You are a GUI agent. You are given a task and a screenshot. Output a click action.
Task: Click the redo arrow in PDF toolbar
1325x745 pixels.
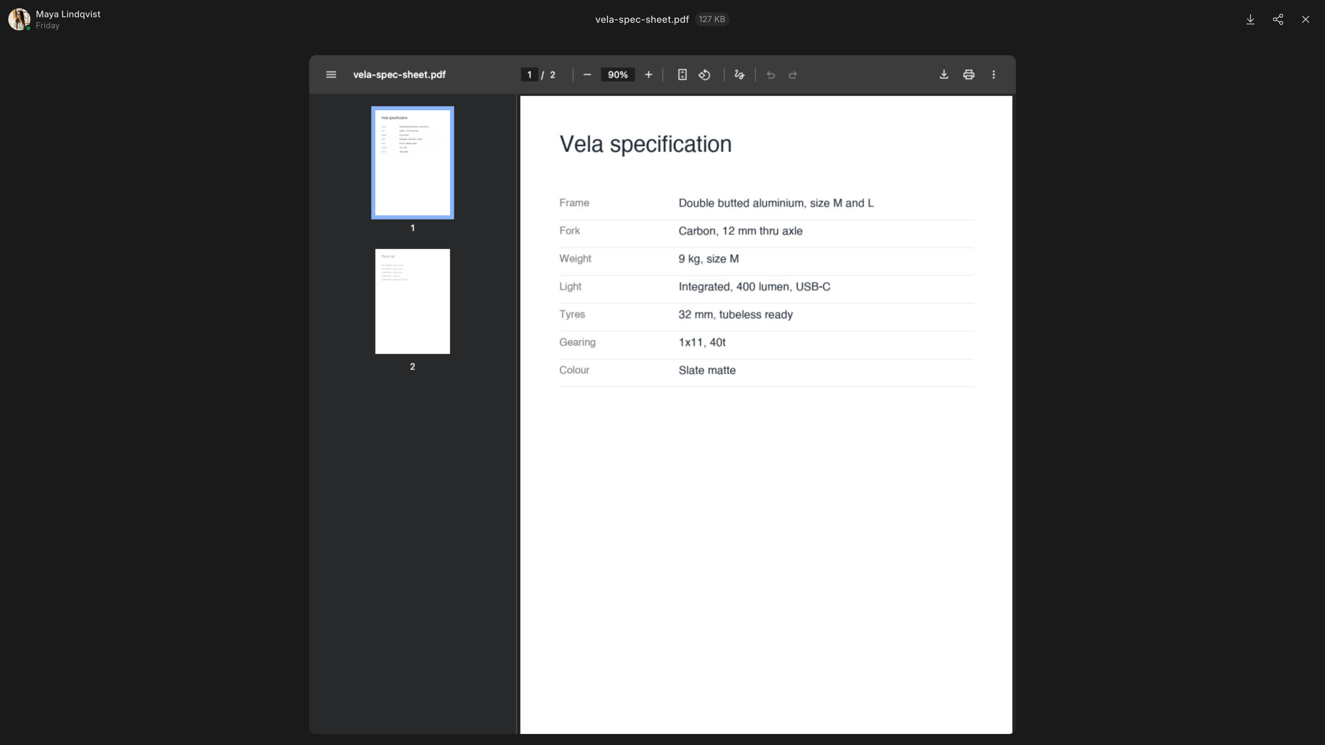click(x=793, y=74)
